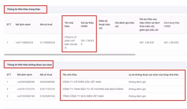Click "CÔNG TY TNHH ĐẦU TƯ VÀ THƯƠNG MẠI BẠCH ĐẰNG"
187x109 pixels.
tap(93, 89)
